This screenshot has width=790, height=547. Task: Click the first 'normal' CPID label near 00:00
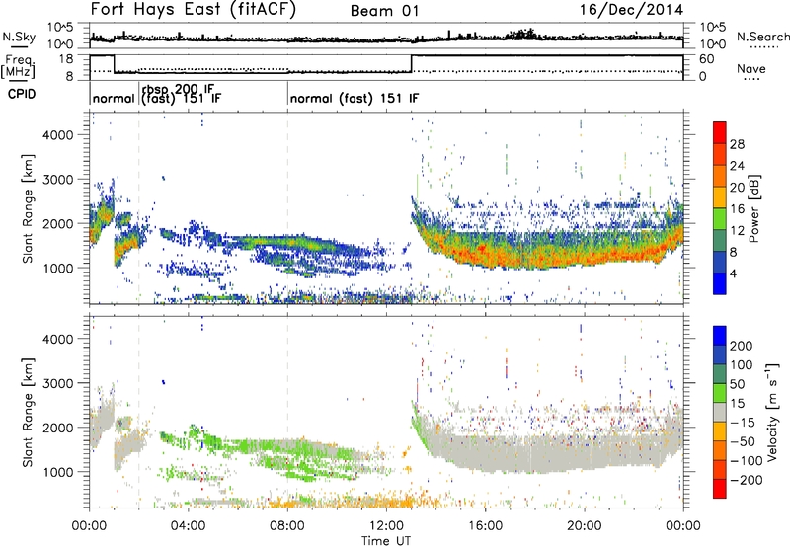click(x=114, y=98)
